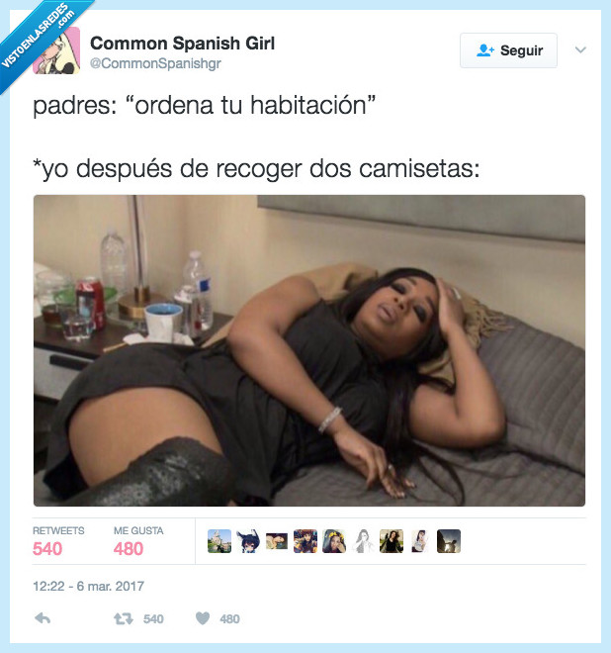Open the attached tweet photo
Viewport: 611px width, 653px height.
309,350
